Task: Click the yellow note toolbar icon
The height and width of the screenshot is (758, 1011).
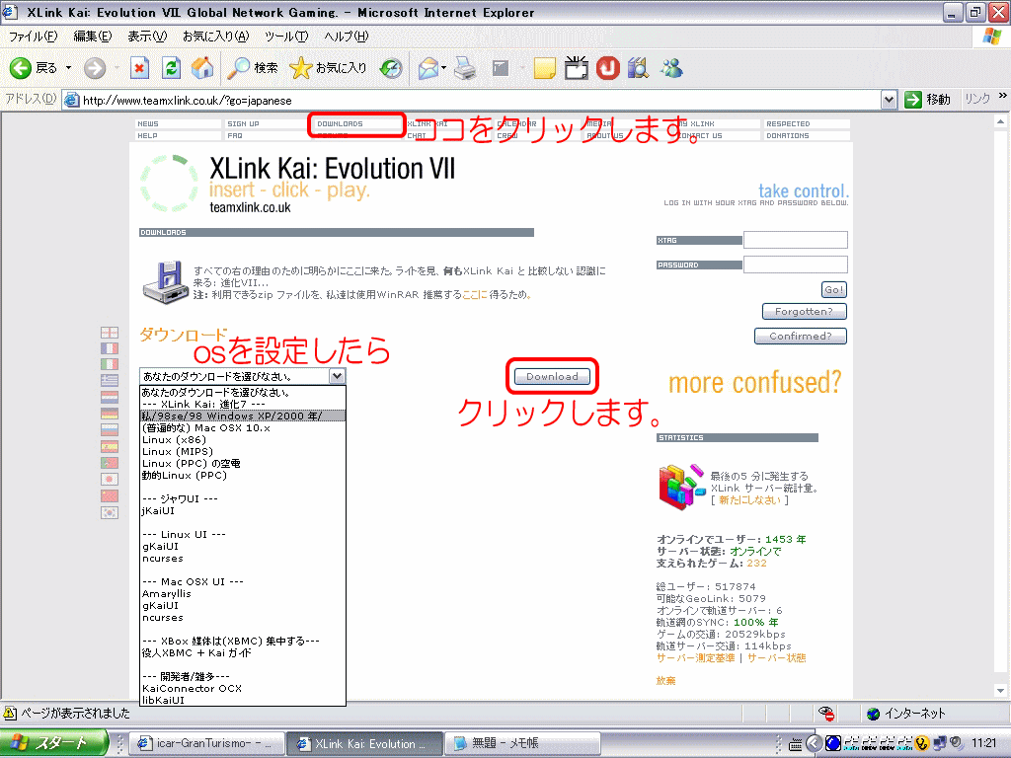Action: 545,68
